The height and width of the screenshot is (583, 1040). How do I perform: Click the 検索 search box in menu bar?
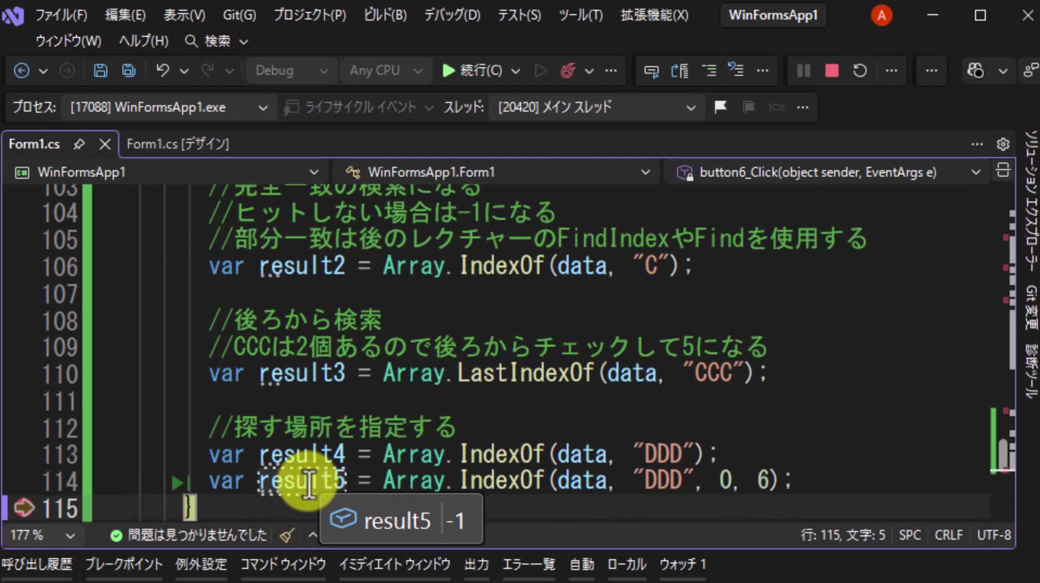click(216, 41)
